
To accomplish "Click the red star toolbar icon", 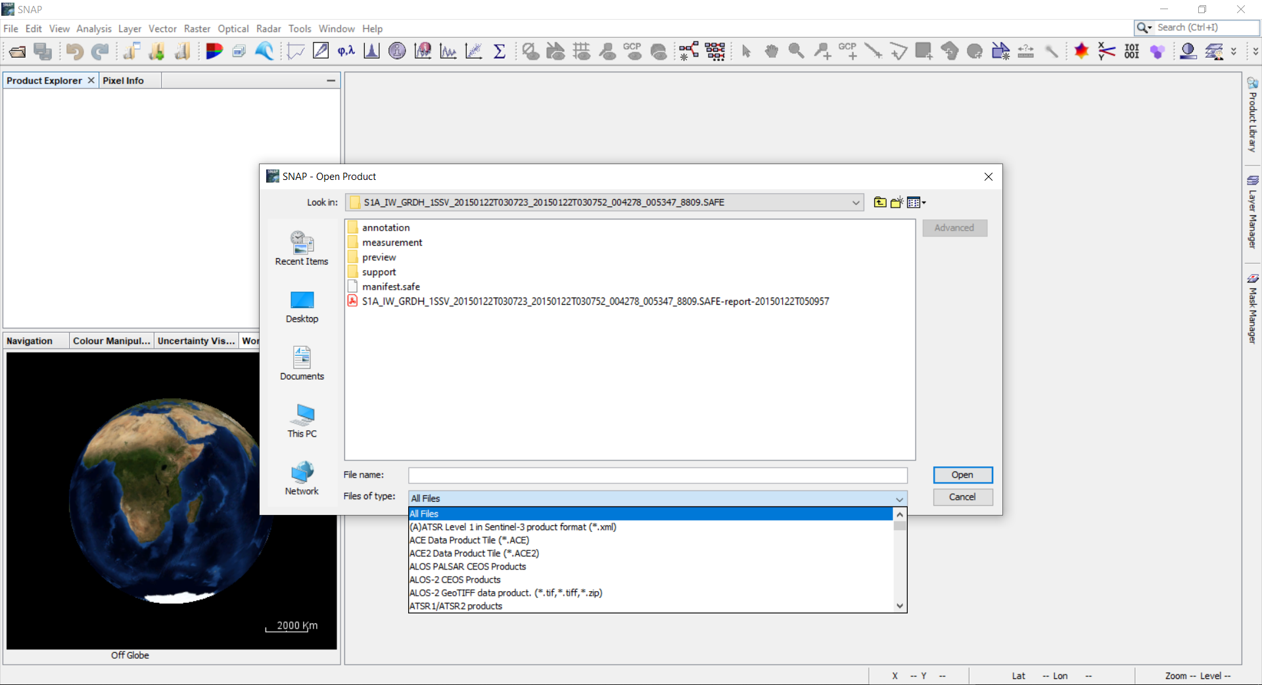I will (1081, 51).
